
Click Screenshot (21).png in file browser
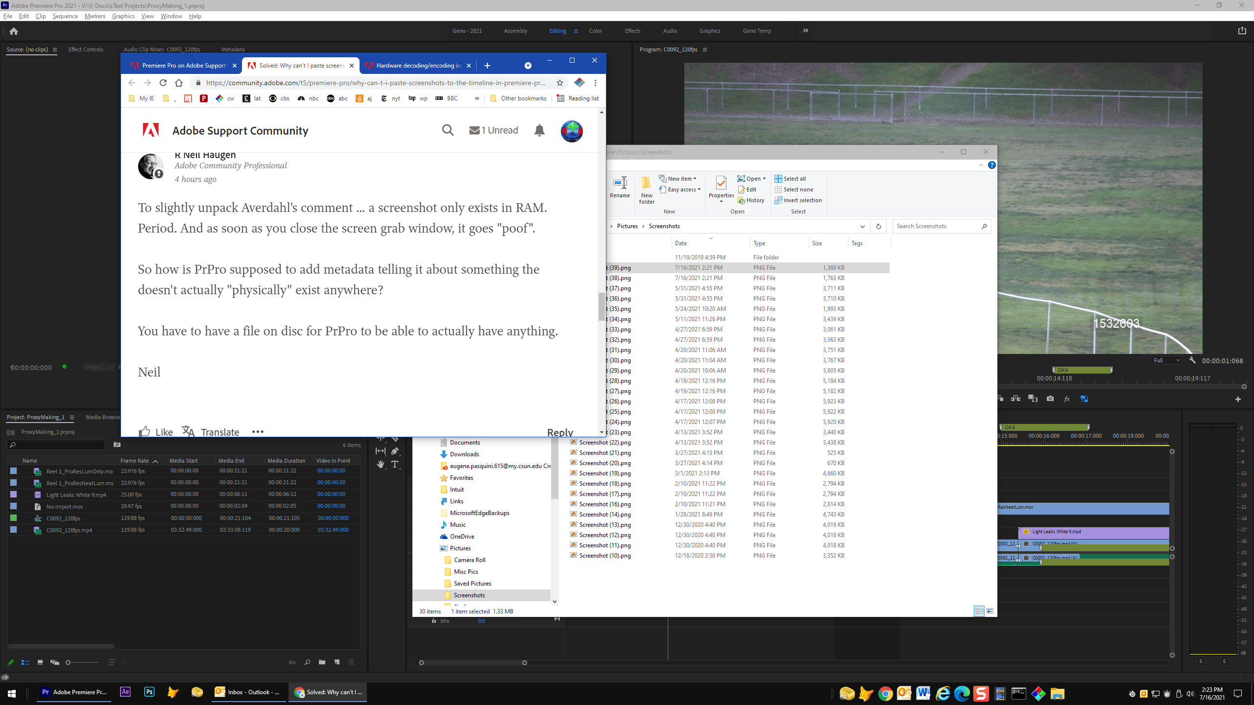click(x=604, y=452)
